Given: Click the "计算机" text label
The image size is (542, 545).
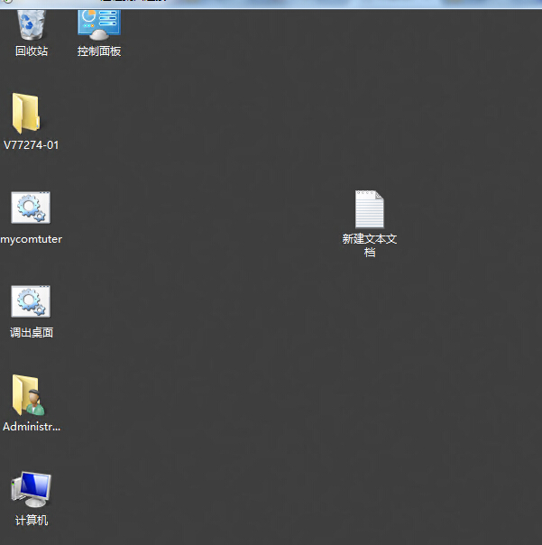Looking at the screenshot, I should 32,521.
